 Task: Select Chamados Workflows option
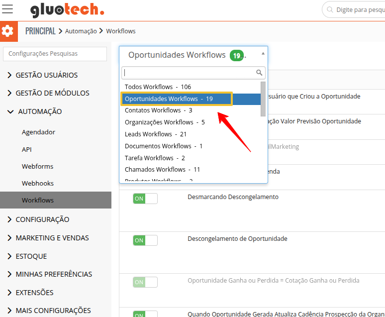coord(162,170)
